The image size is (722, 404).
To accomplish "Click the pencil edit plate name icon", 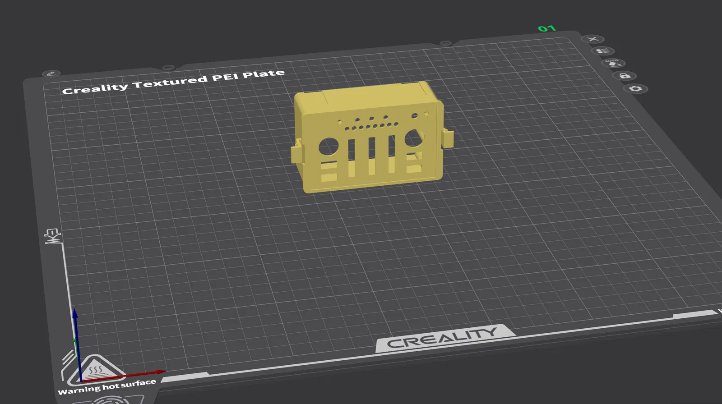I will click(x=51, y=73).
